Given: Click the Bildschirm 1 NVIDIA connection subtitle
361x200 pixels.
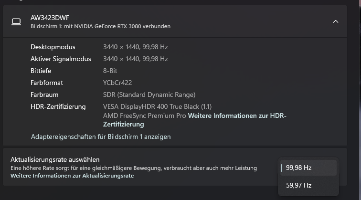Looking at the screenshot, I should tap(100, 26).
